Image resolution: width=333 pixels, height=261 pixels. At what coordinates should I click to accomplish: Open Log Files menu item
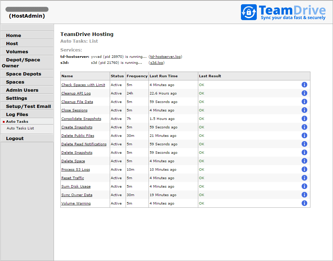[27, 114]
